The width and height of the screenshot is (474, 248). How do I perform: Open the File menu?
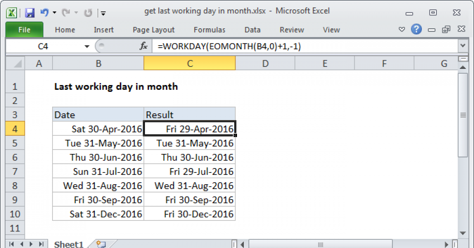pos(24,30)
